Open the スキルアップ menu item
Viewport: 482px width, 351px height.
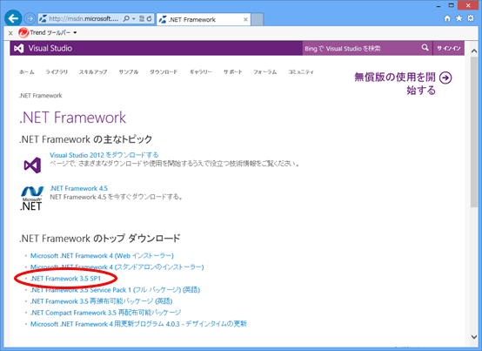[93, 72]
